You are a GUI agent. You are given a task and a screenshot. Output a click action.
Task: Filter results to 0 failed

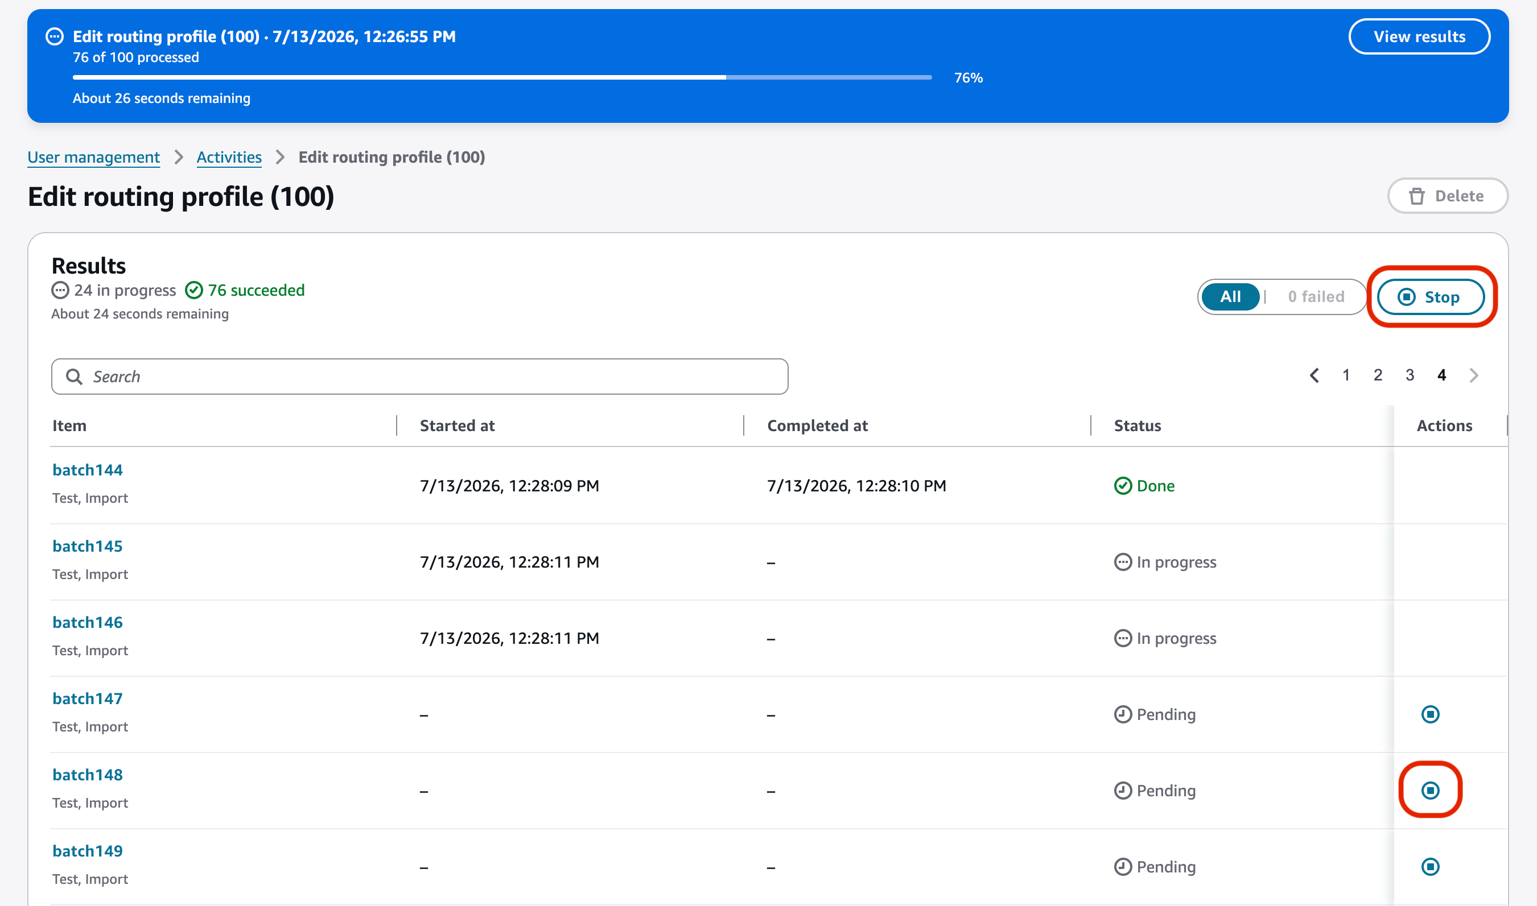point(1316,297)
